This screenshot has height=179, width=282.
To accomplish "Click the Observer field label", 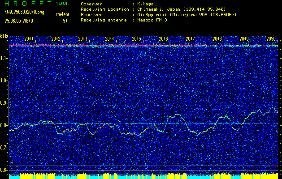I will pyautogui.click(x=91, y=4).
